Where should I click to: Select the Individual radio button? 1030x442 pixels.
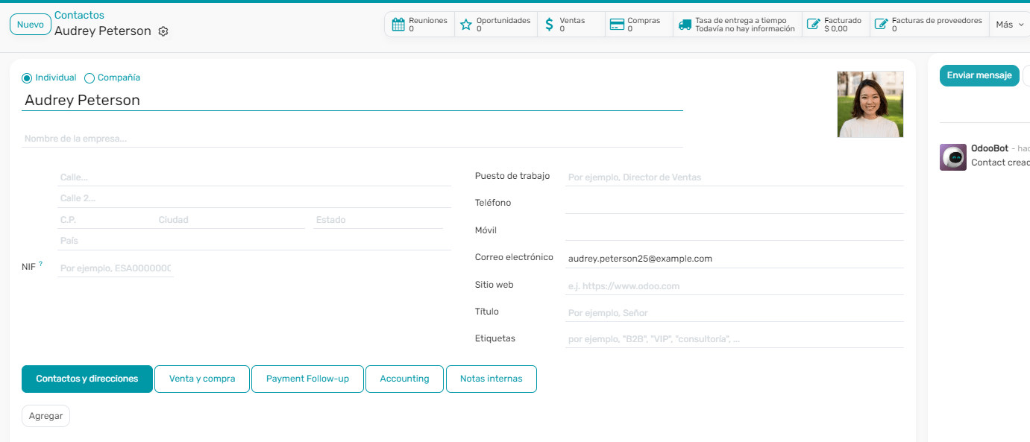[x=27, y=78]
